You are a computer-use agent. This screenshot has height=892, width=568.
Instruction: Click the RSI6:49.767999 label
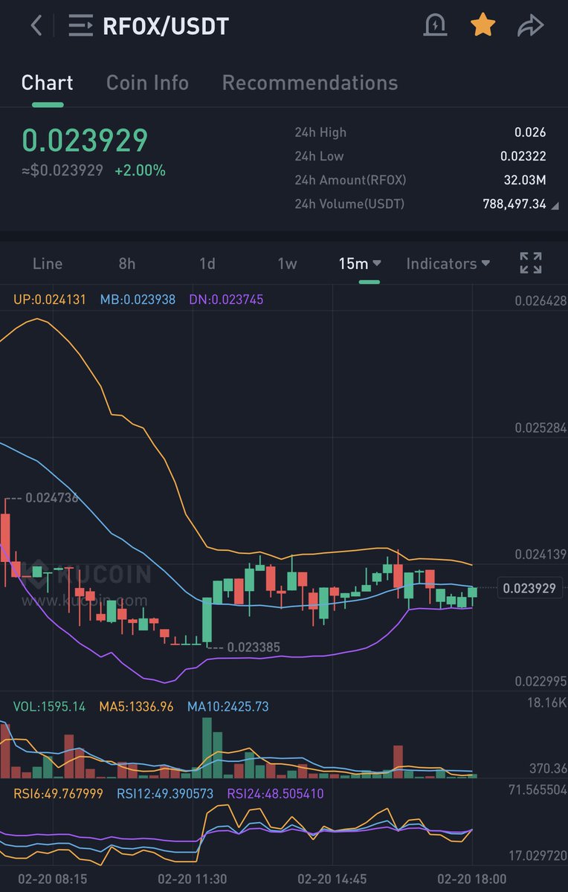click(59, 794)
